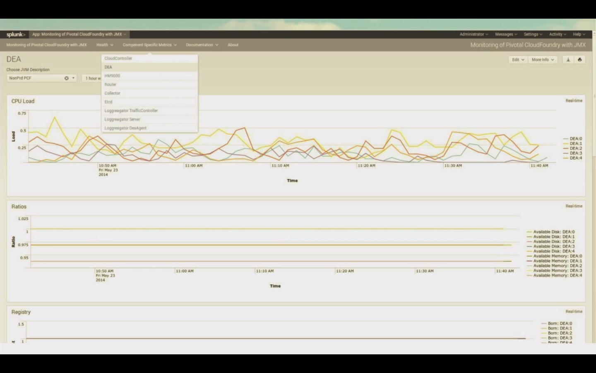This screenshot has height=373, width=596.
Task: Open the Help menu
Action: pyautogui.click(x=579, y=34)
